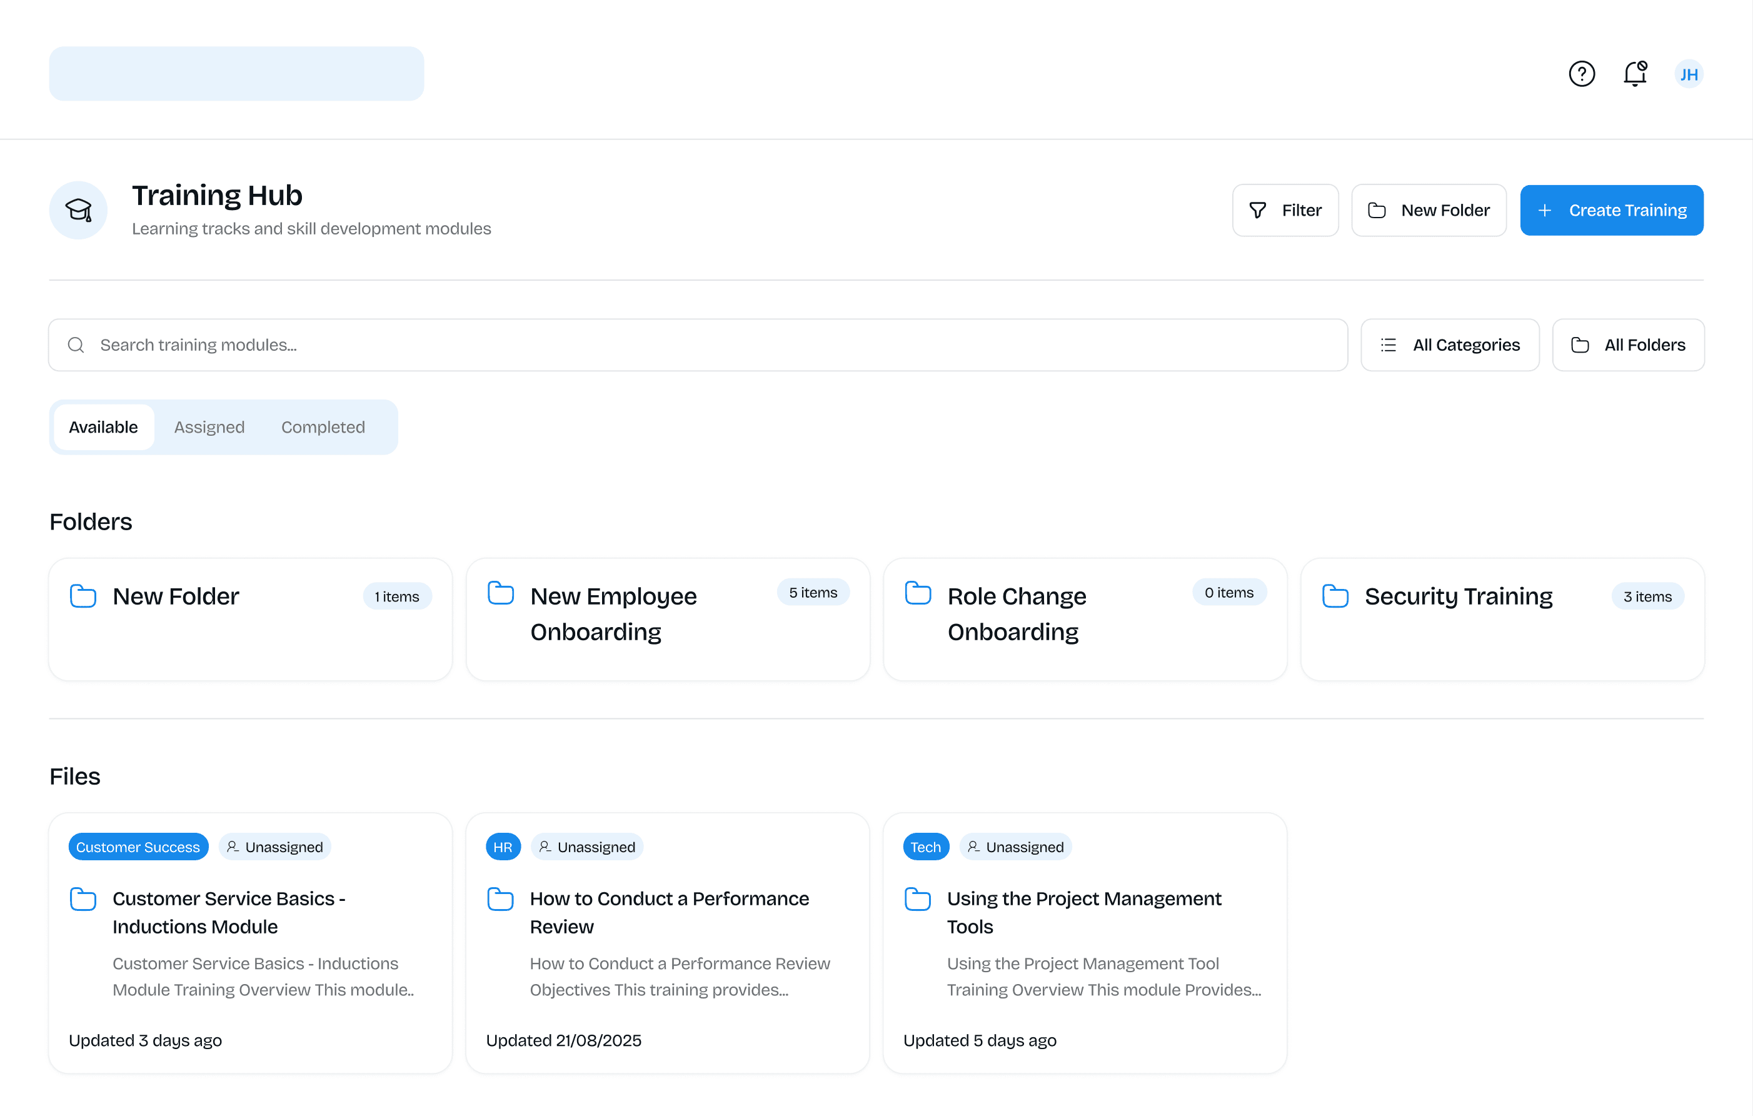Screen dimensions: 1753x1116
Task: Click the graduation cap Training Hub icon
Action: 79,211
